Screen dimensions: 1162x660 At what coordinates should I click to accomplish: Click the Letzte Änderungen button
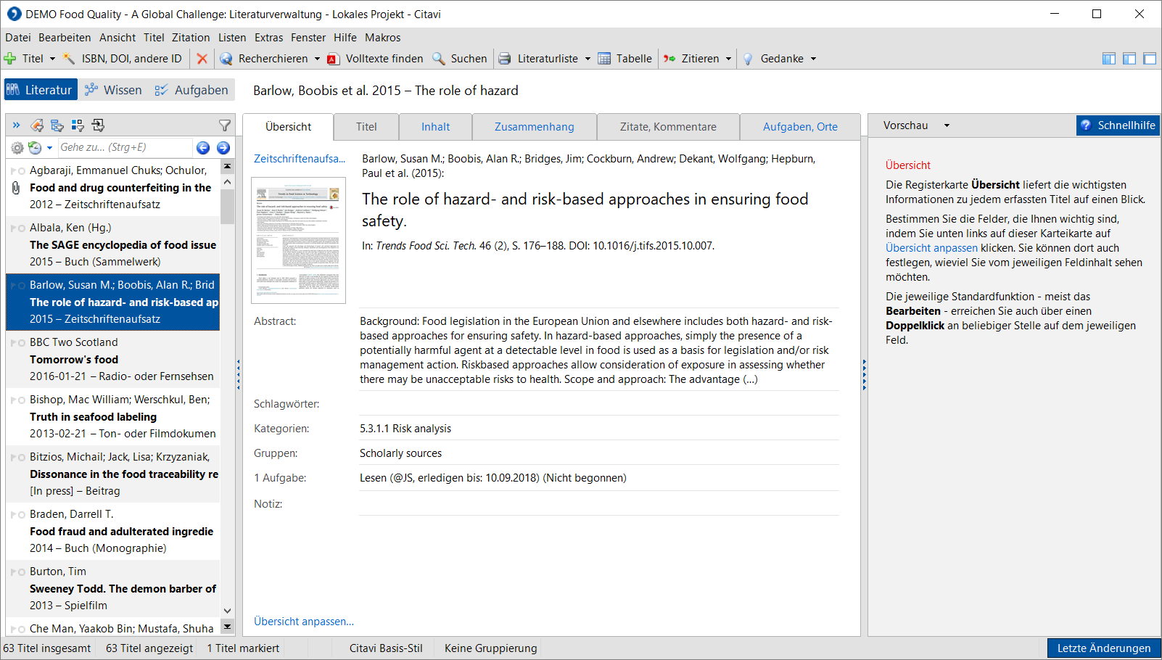(1104, 648)
